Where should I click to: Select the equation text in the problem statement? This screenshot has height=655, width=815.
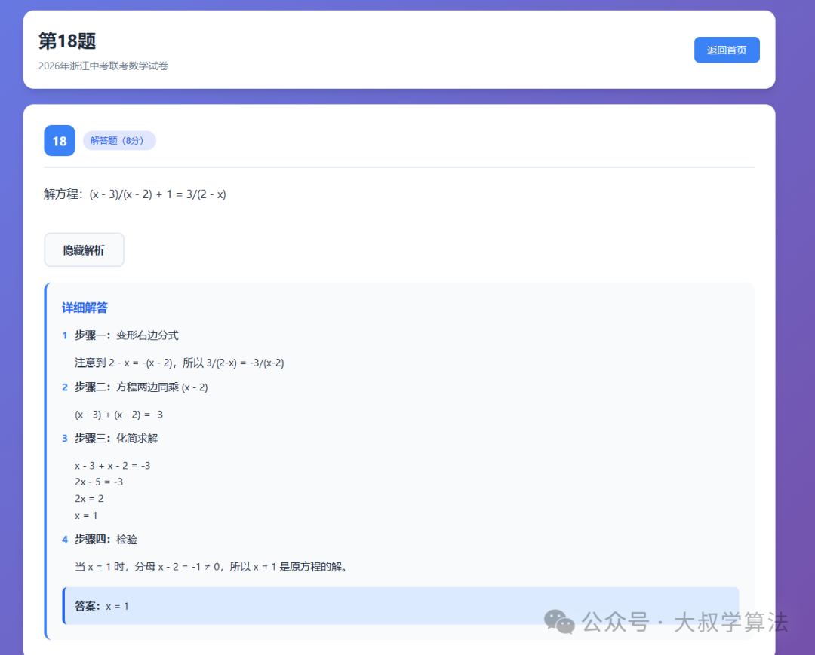tap(135, 194)
